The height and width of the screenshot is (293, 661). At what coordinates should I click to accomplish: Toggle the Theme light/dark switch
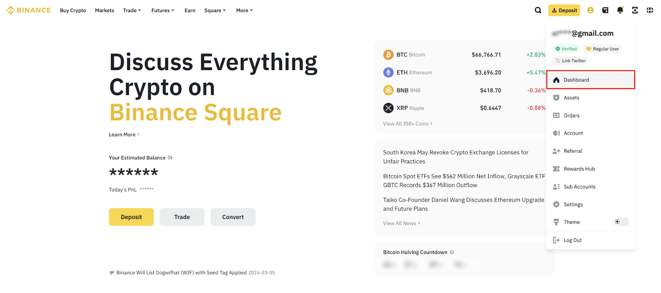tap(621, 222)
